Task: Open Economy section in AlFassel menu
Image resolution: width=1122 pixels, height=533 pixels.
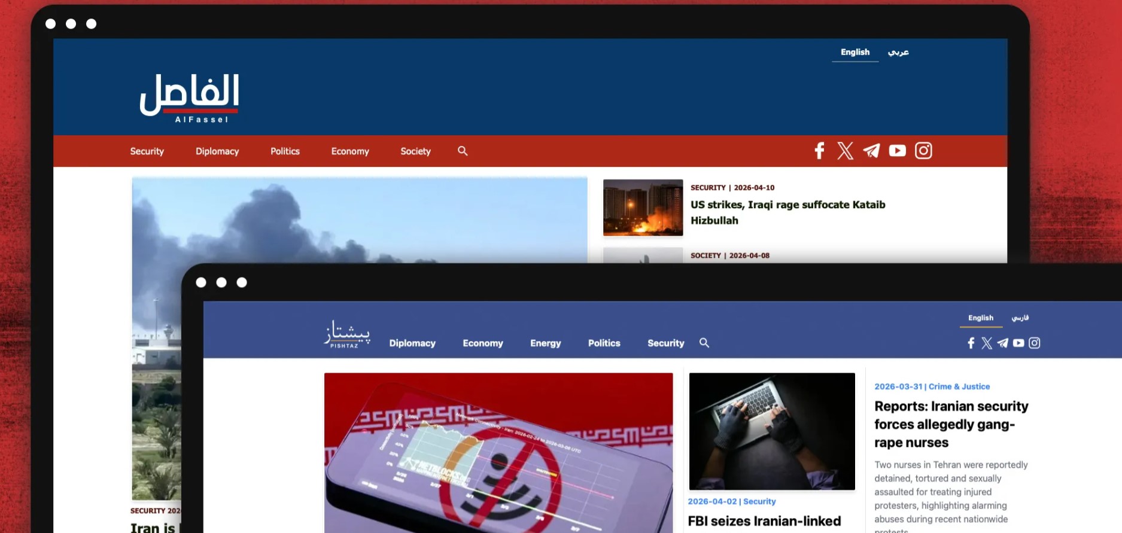Action: click(350, 151)
